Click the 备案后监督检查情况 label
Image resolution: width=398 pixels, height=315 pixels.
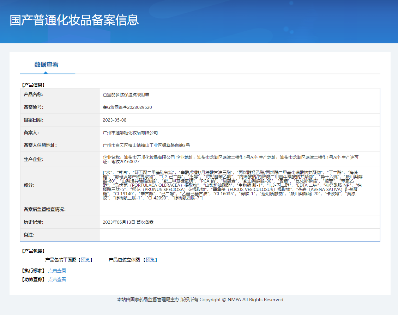(45, 209)
